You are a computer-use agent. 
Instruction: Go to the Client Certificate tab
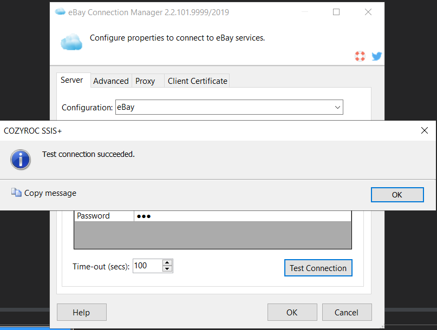(197, 81)
